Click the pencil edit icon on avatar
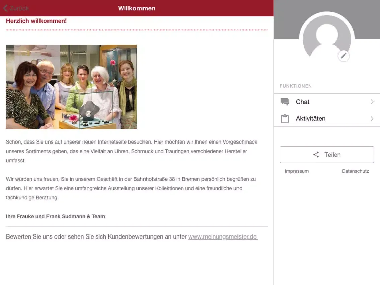The image size is (380, 285). (344, 56)
